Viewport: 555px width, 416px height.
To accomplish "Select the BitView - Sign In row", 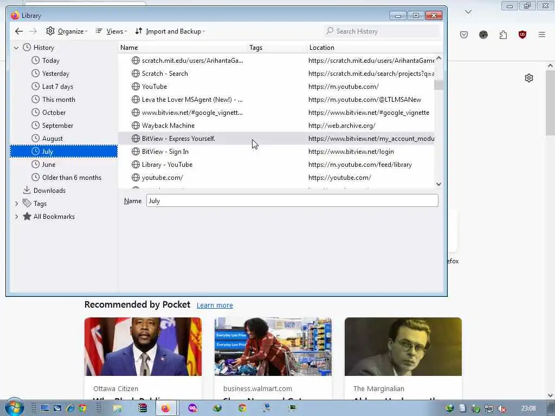I will 276,152.
